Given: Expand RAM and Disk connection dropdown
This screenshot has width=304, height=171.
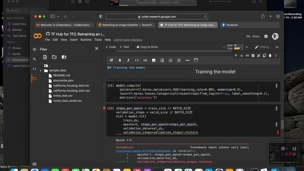Looking at the screenshot, I should 247,47.
